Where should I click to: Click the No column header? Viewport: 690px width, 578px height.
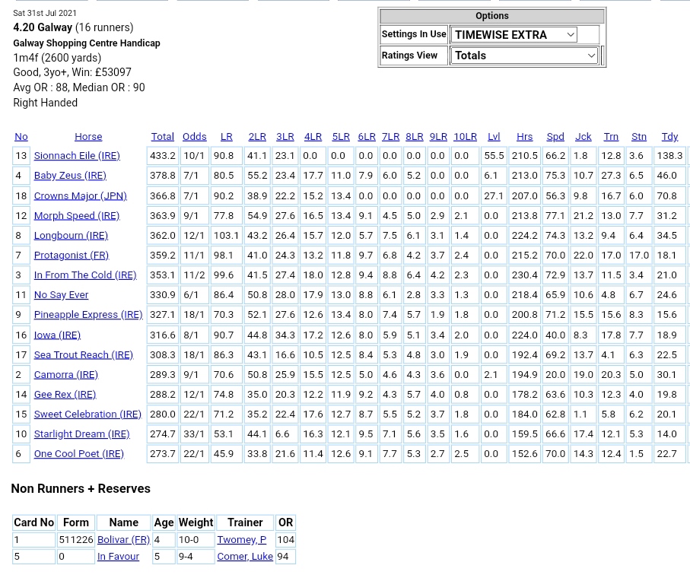tap(21, 136)
